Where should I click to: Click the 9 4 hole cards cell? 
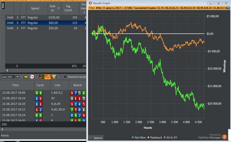tap(39, 93)
